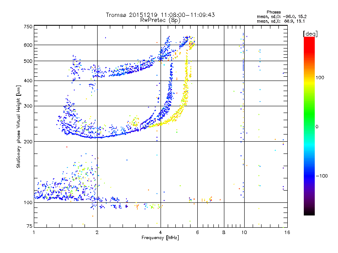This screenshot has height=253, width=338.
Task: Click the 'mean, sd,O: -96.0, 15.2' text
Action: (x=281, y=16)
